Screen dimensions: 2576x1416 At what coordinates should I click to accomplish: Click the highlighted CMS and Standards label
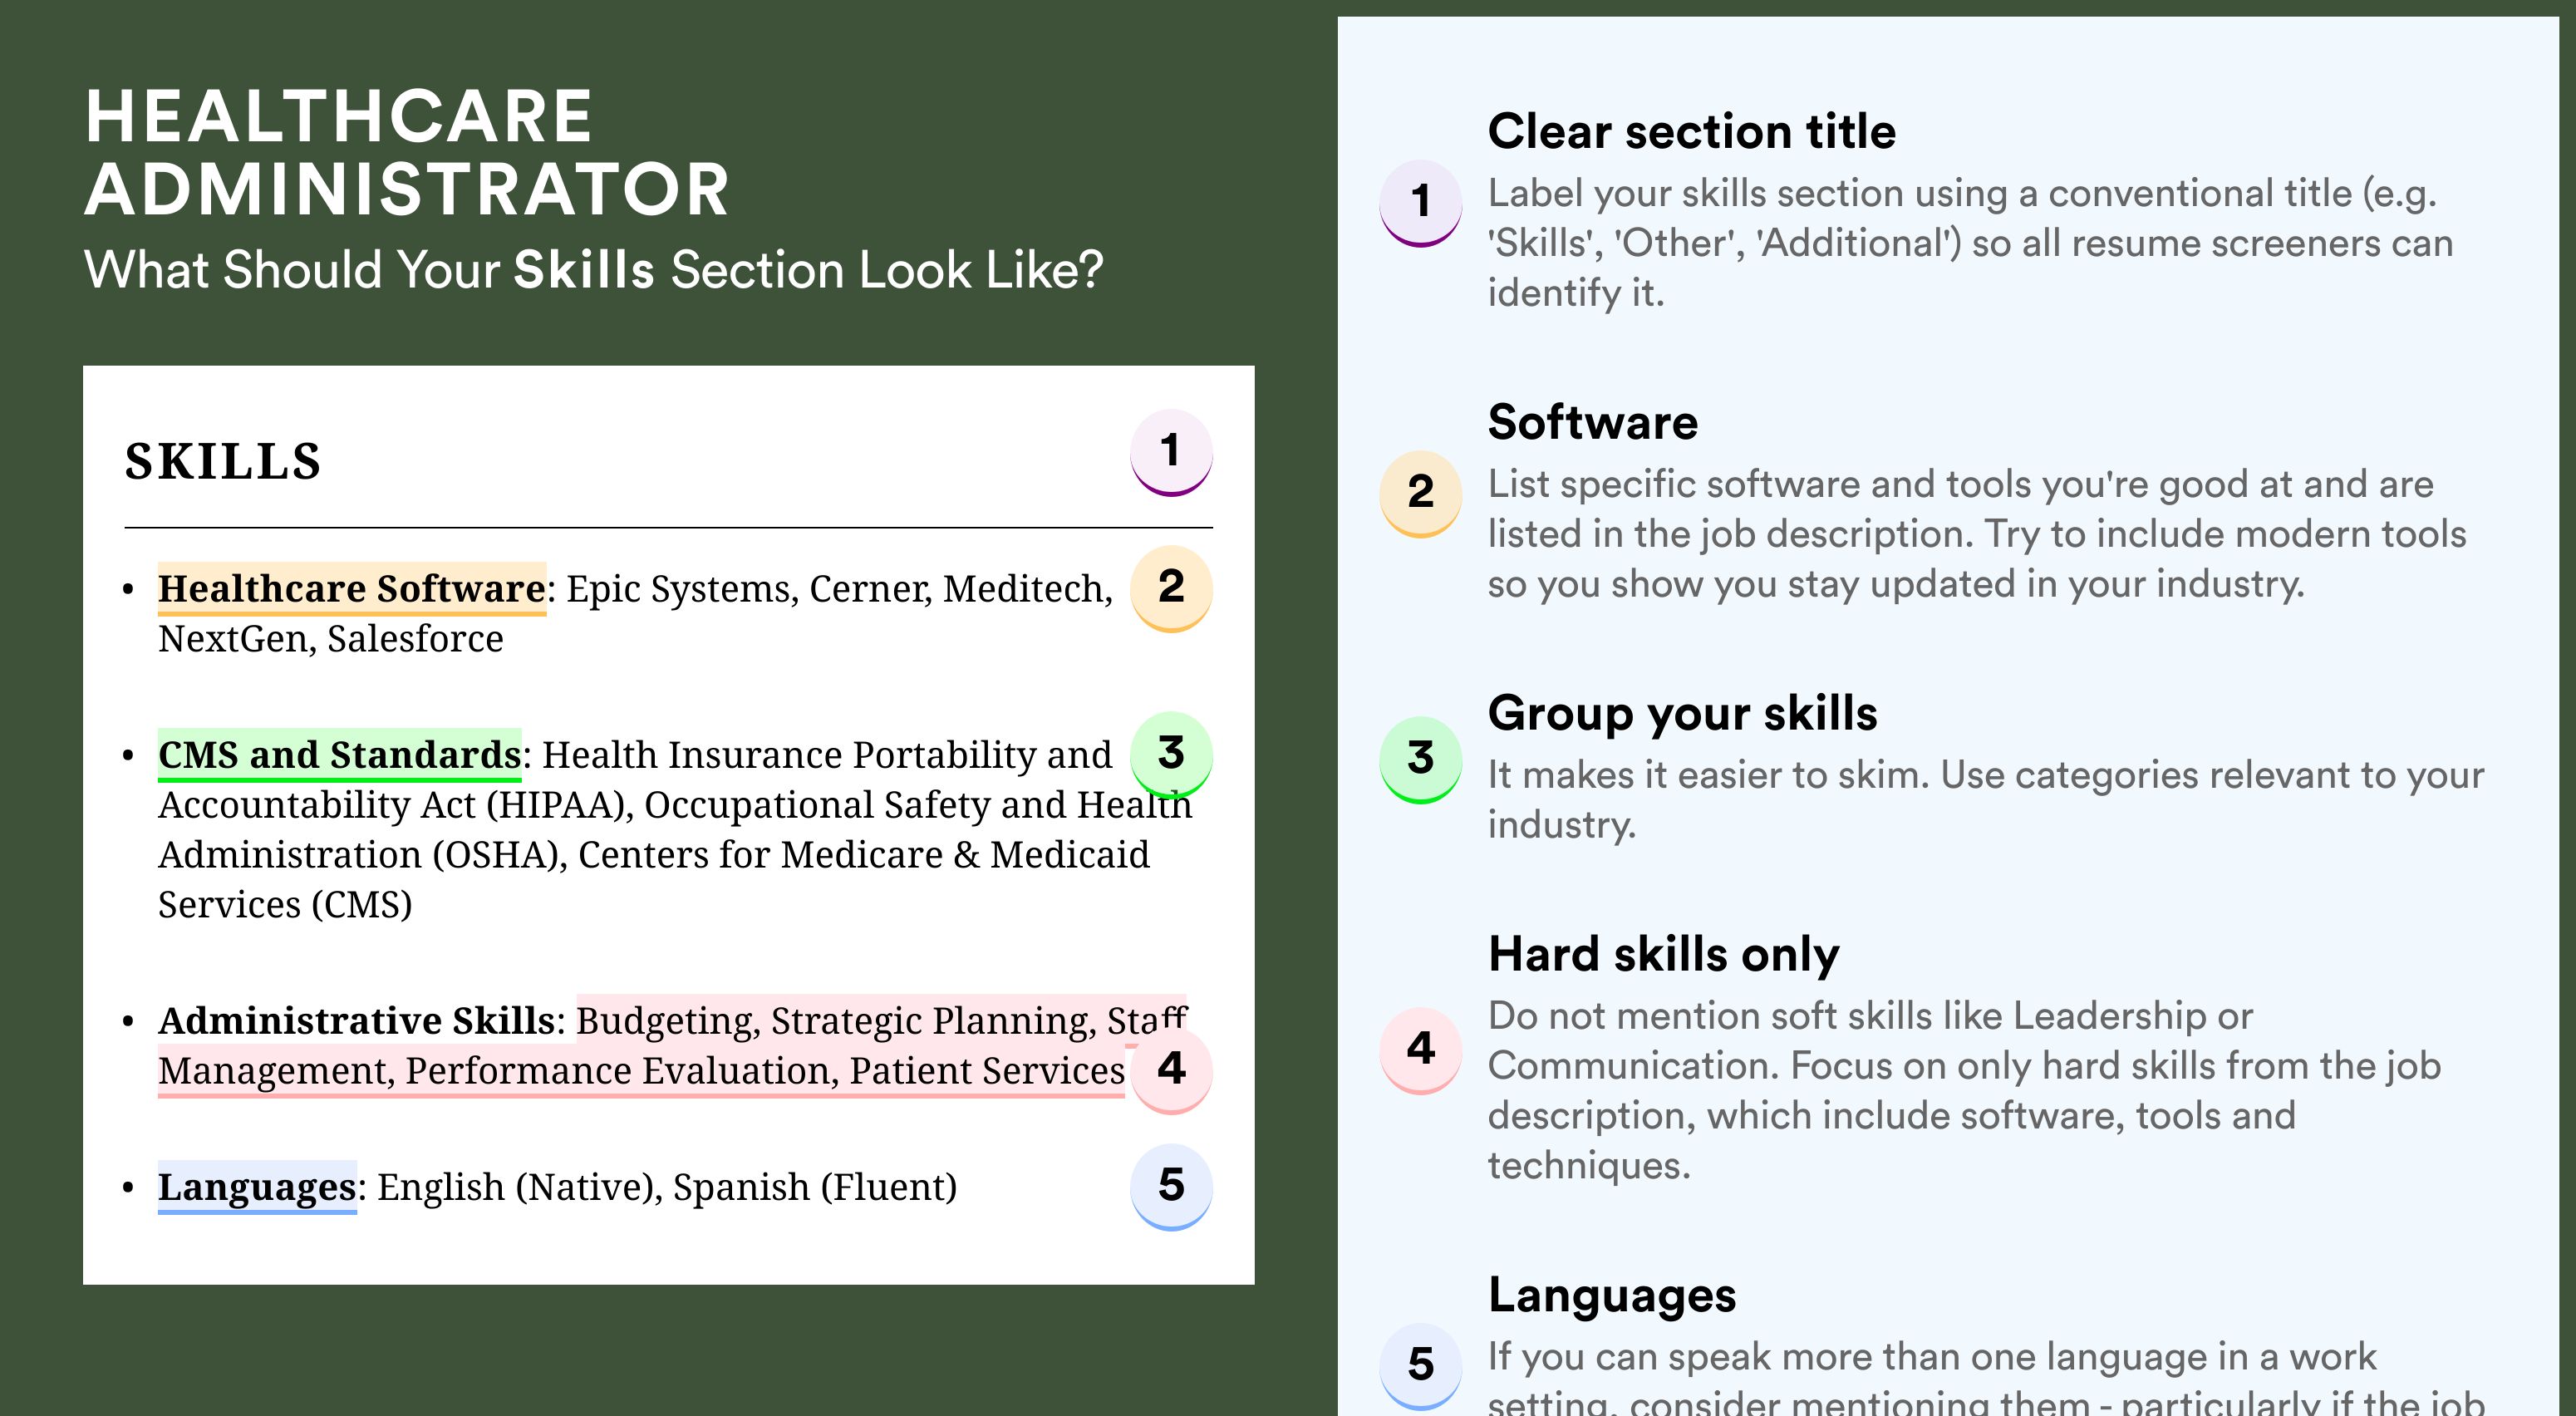point(340,755)
